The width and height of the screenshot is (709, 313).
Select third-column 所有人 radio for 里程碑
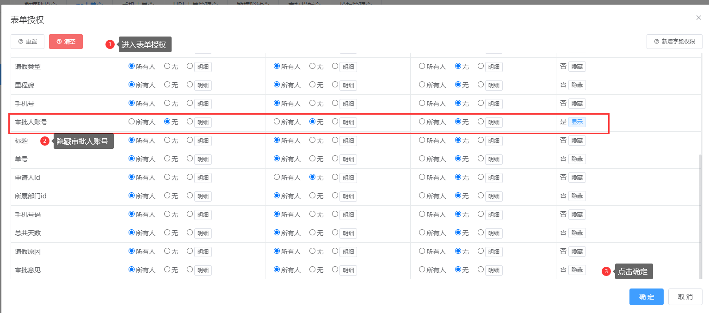(x=422, y=85)
